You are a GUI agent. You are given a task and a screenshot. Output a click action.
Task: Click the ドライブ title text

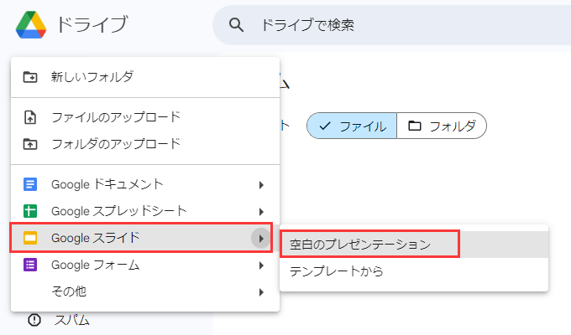(x=92, y=24)
